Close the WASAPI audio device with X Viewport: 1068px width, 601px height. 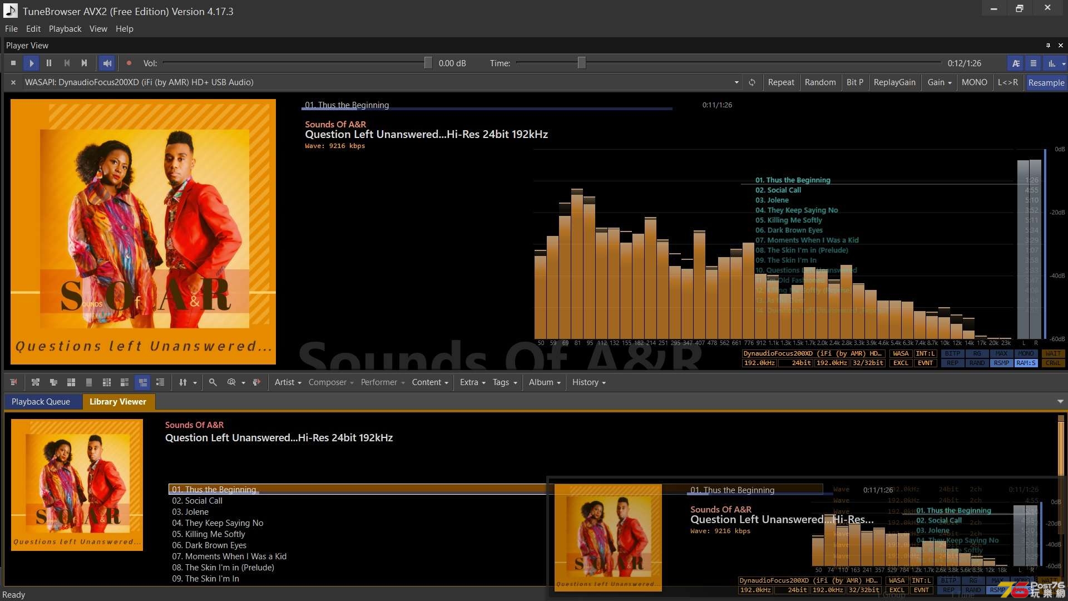coord(13,82)
